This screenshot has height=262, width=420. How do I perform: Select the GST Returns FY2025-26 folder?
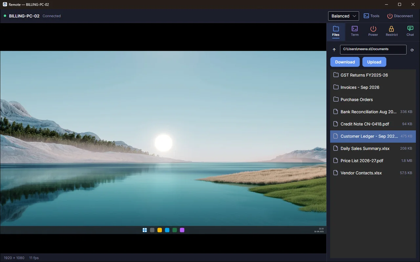pyautogui.click(x=373, y=75)
